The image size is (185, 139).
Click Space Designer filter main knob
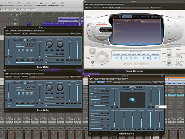[102, 58]
